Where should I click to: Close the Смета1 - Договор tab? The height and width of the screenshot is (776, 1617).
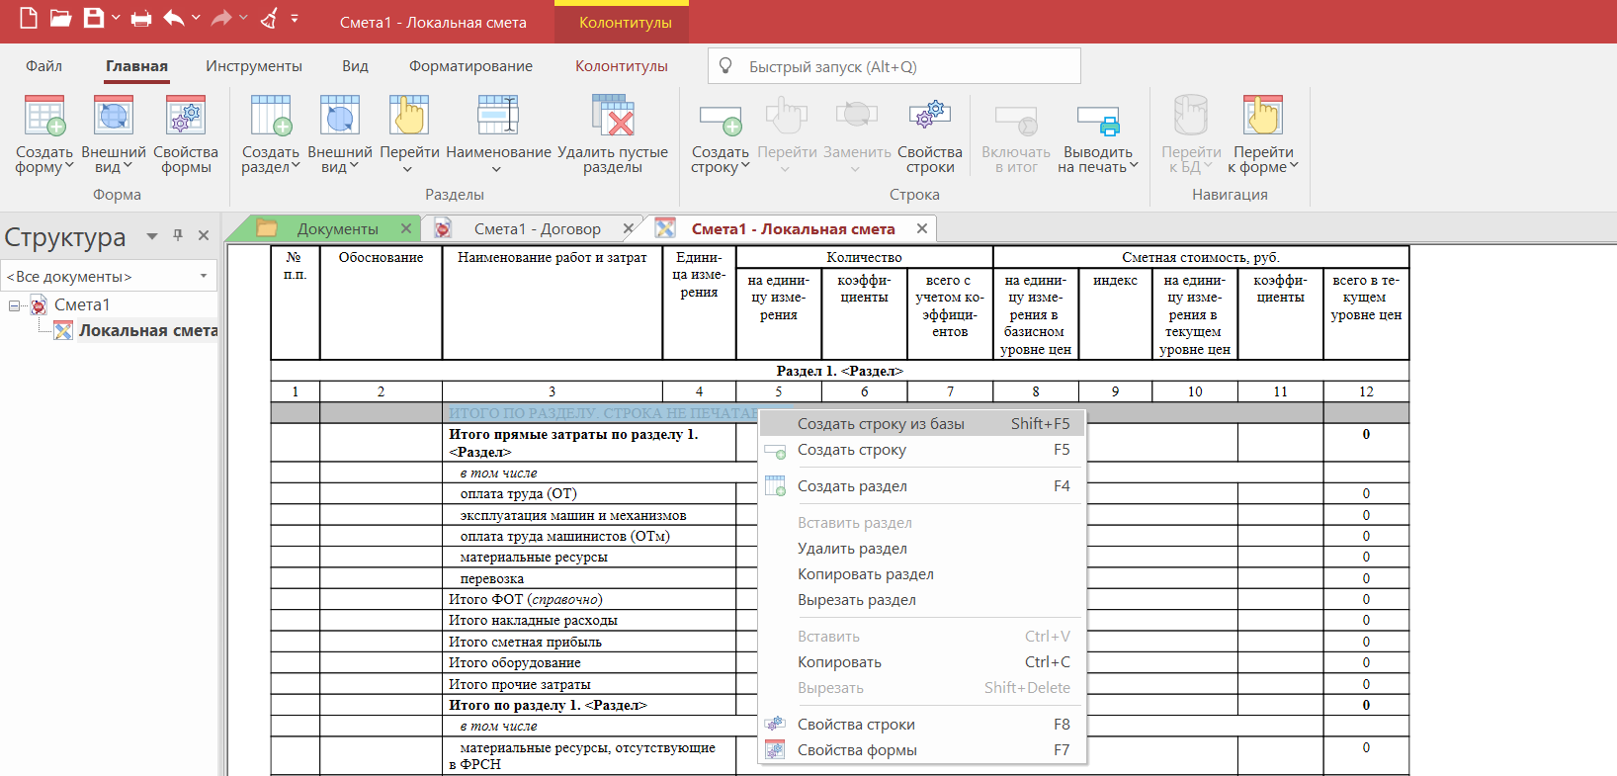tap(629, 228)
